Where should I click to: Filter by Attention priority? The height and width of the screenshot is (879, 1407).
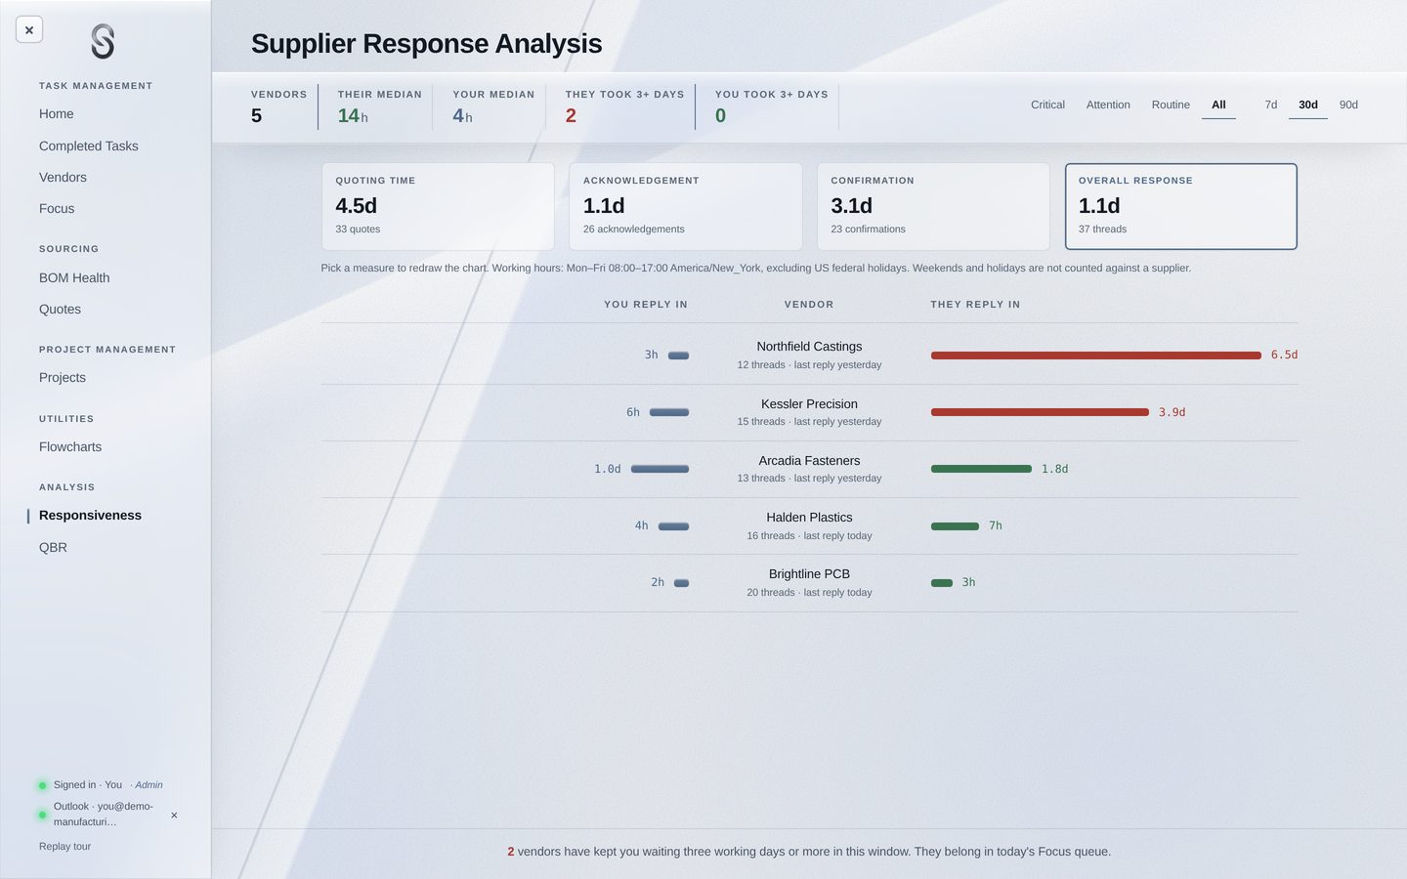(1108, 105)
